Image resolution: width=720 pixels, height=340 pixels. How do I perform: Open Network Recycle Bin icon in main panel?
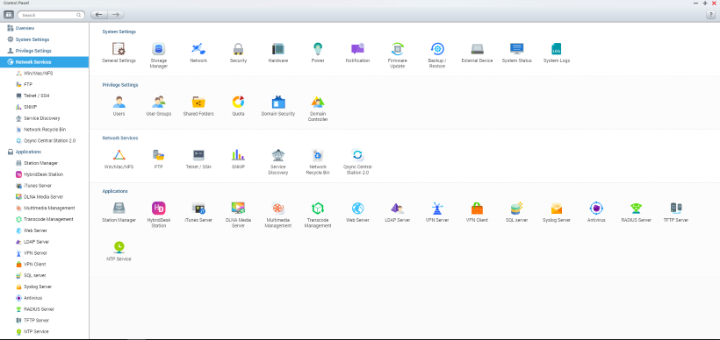pyautogui.click(x=318, y=155)
